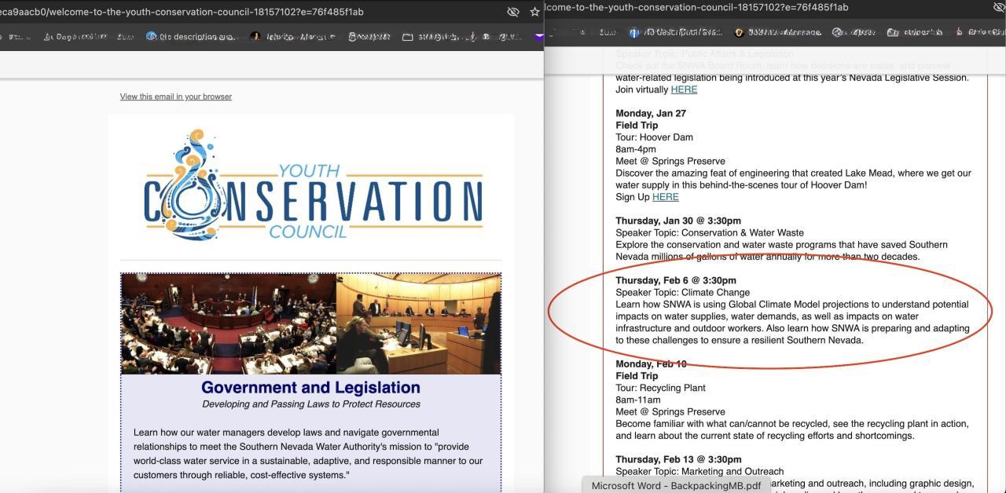This screenshot has width=1006, height=493.
Task: Click 'Thursday, Jan 30 @ 3:30pm' heading
Action: tap(678, 221)
